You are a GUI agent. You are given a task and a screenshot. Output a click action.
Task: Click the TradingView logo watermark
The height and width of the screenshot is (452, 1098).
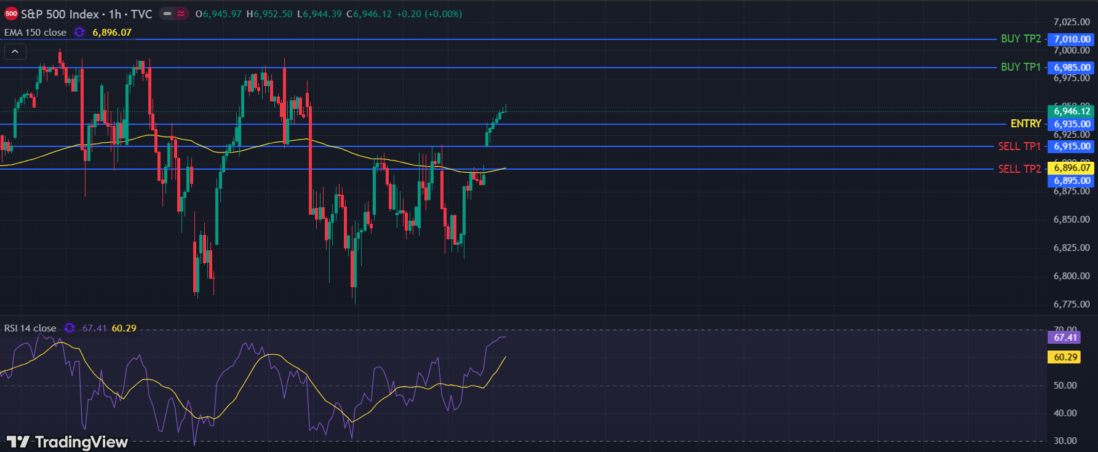point(68,442)
